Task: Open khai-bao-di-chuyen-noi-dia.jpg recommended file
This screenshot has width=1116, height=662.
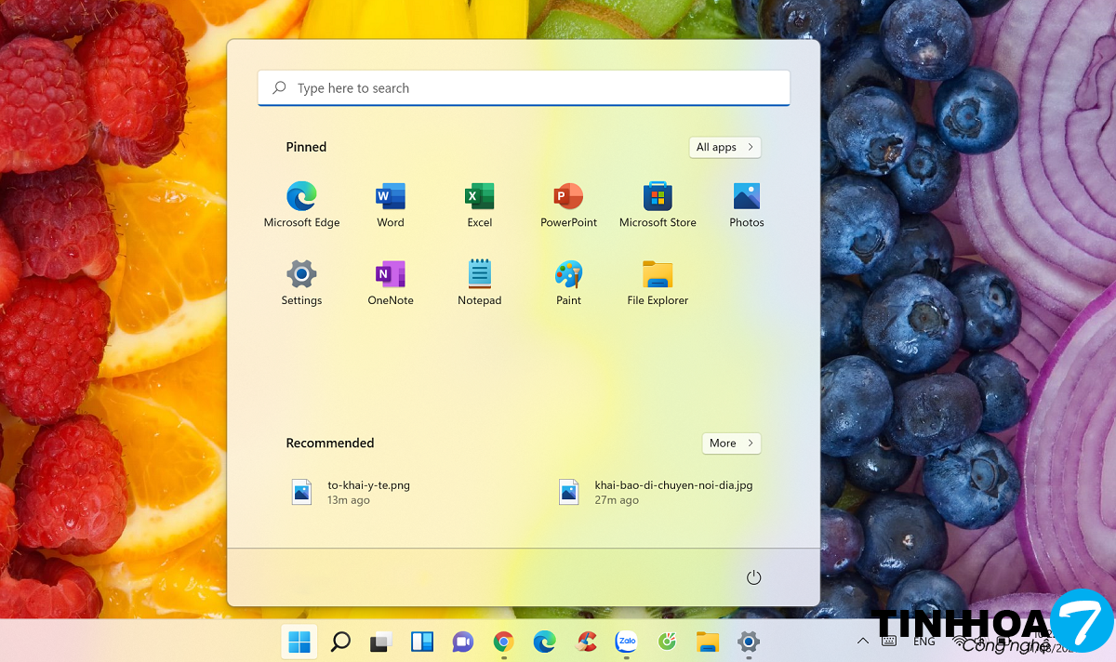Action: pos(656,492)
